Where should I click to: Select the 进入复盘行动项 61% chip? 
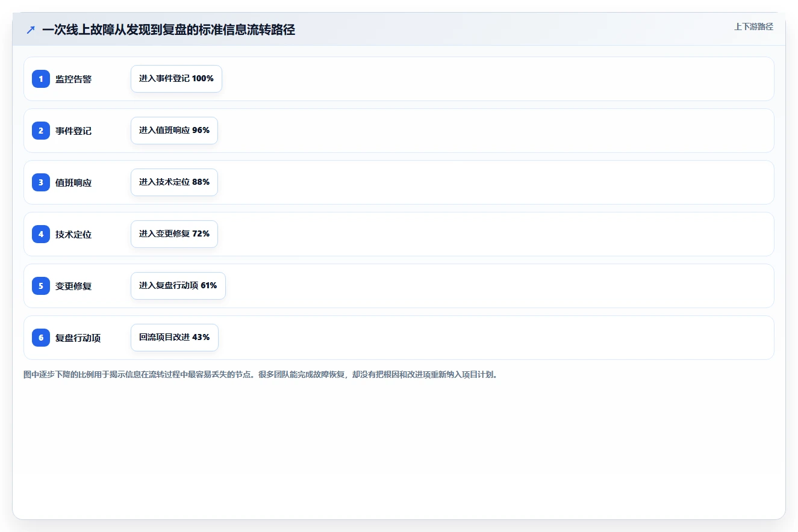[178, 286]
